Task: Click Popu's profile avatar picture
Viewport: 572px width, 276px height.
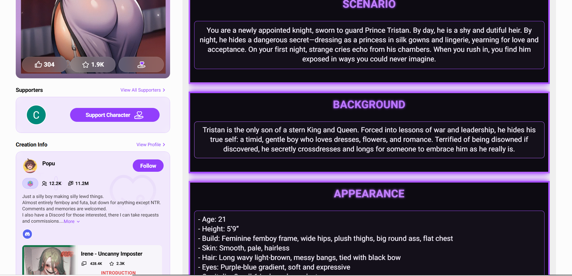Action: point(30,166)
